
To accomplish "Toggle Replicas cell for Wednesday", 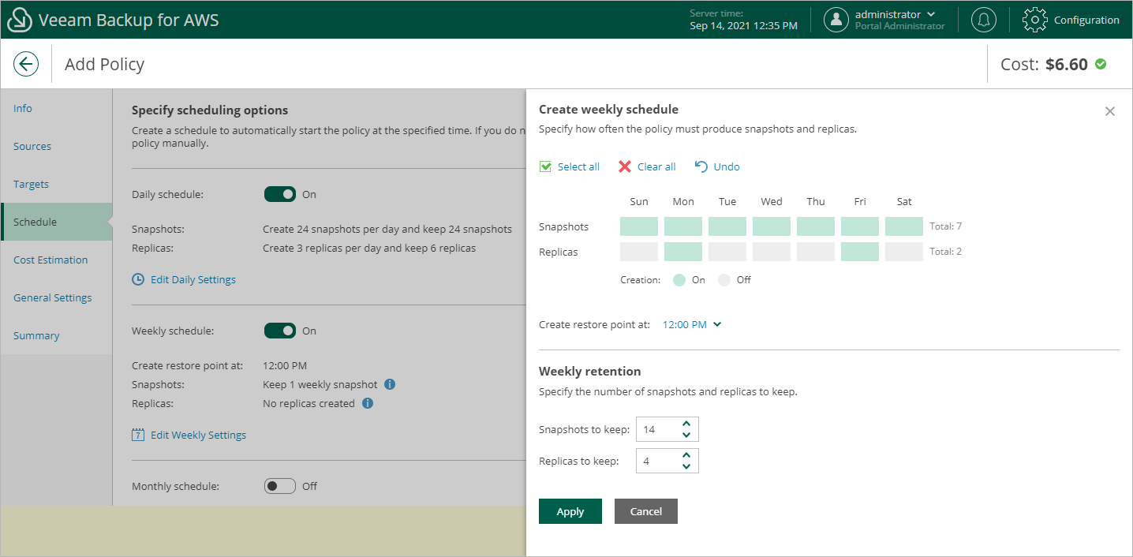I will pos(771,252).
